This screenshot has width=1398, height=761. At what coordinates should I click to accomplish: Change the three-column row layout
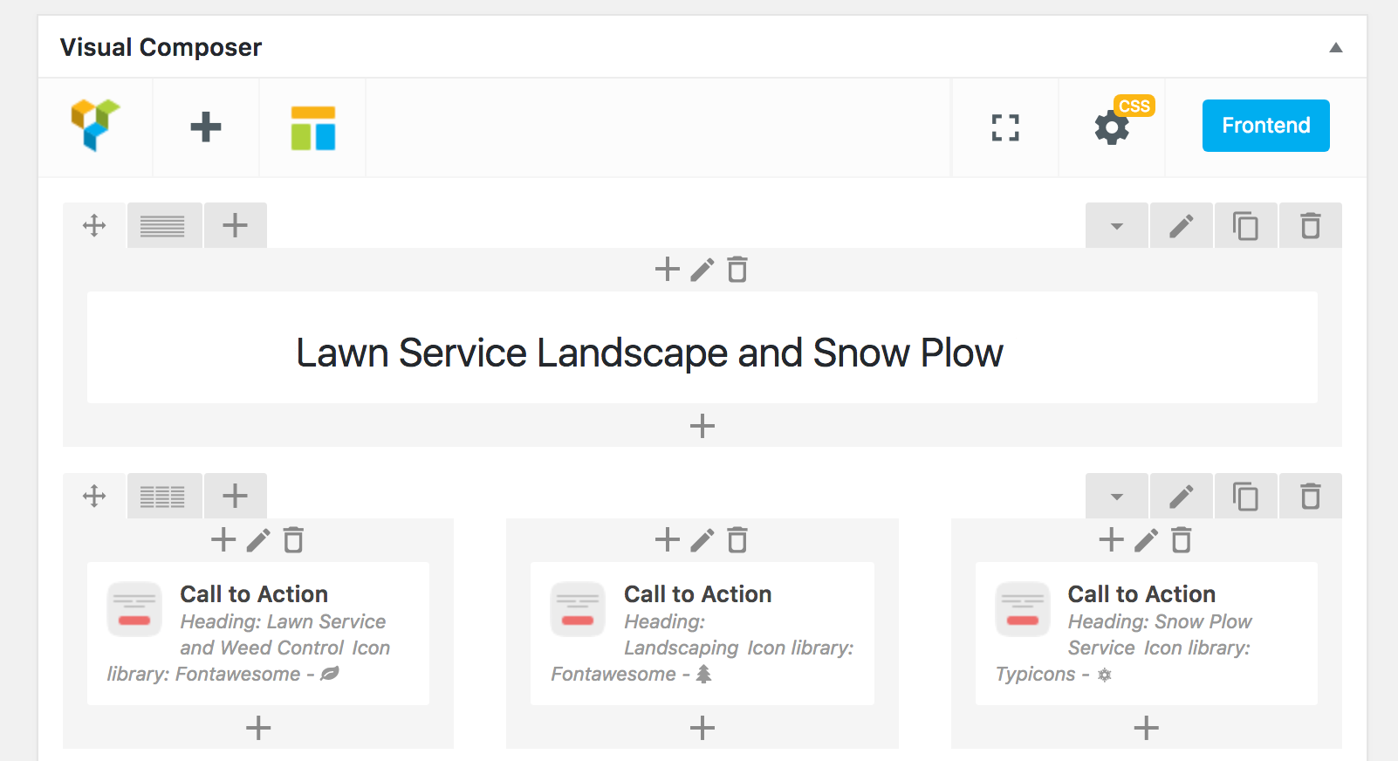(163, 497)
